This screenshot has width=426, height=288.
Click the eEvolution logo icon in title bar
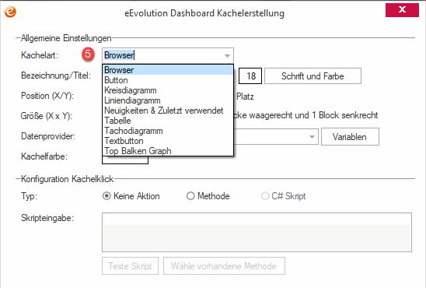[x=10, y=12]
